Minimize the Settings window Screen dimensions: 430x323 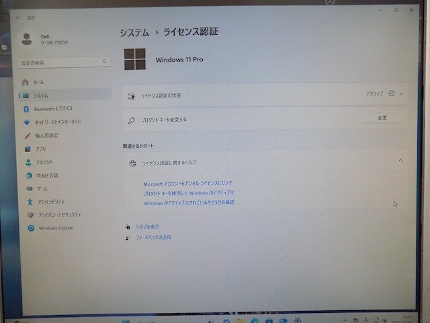380,10
